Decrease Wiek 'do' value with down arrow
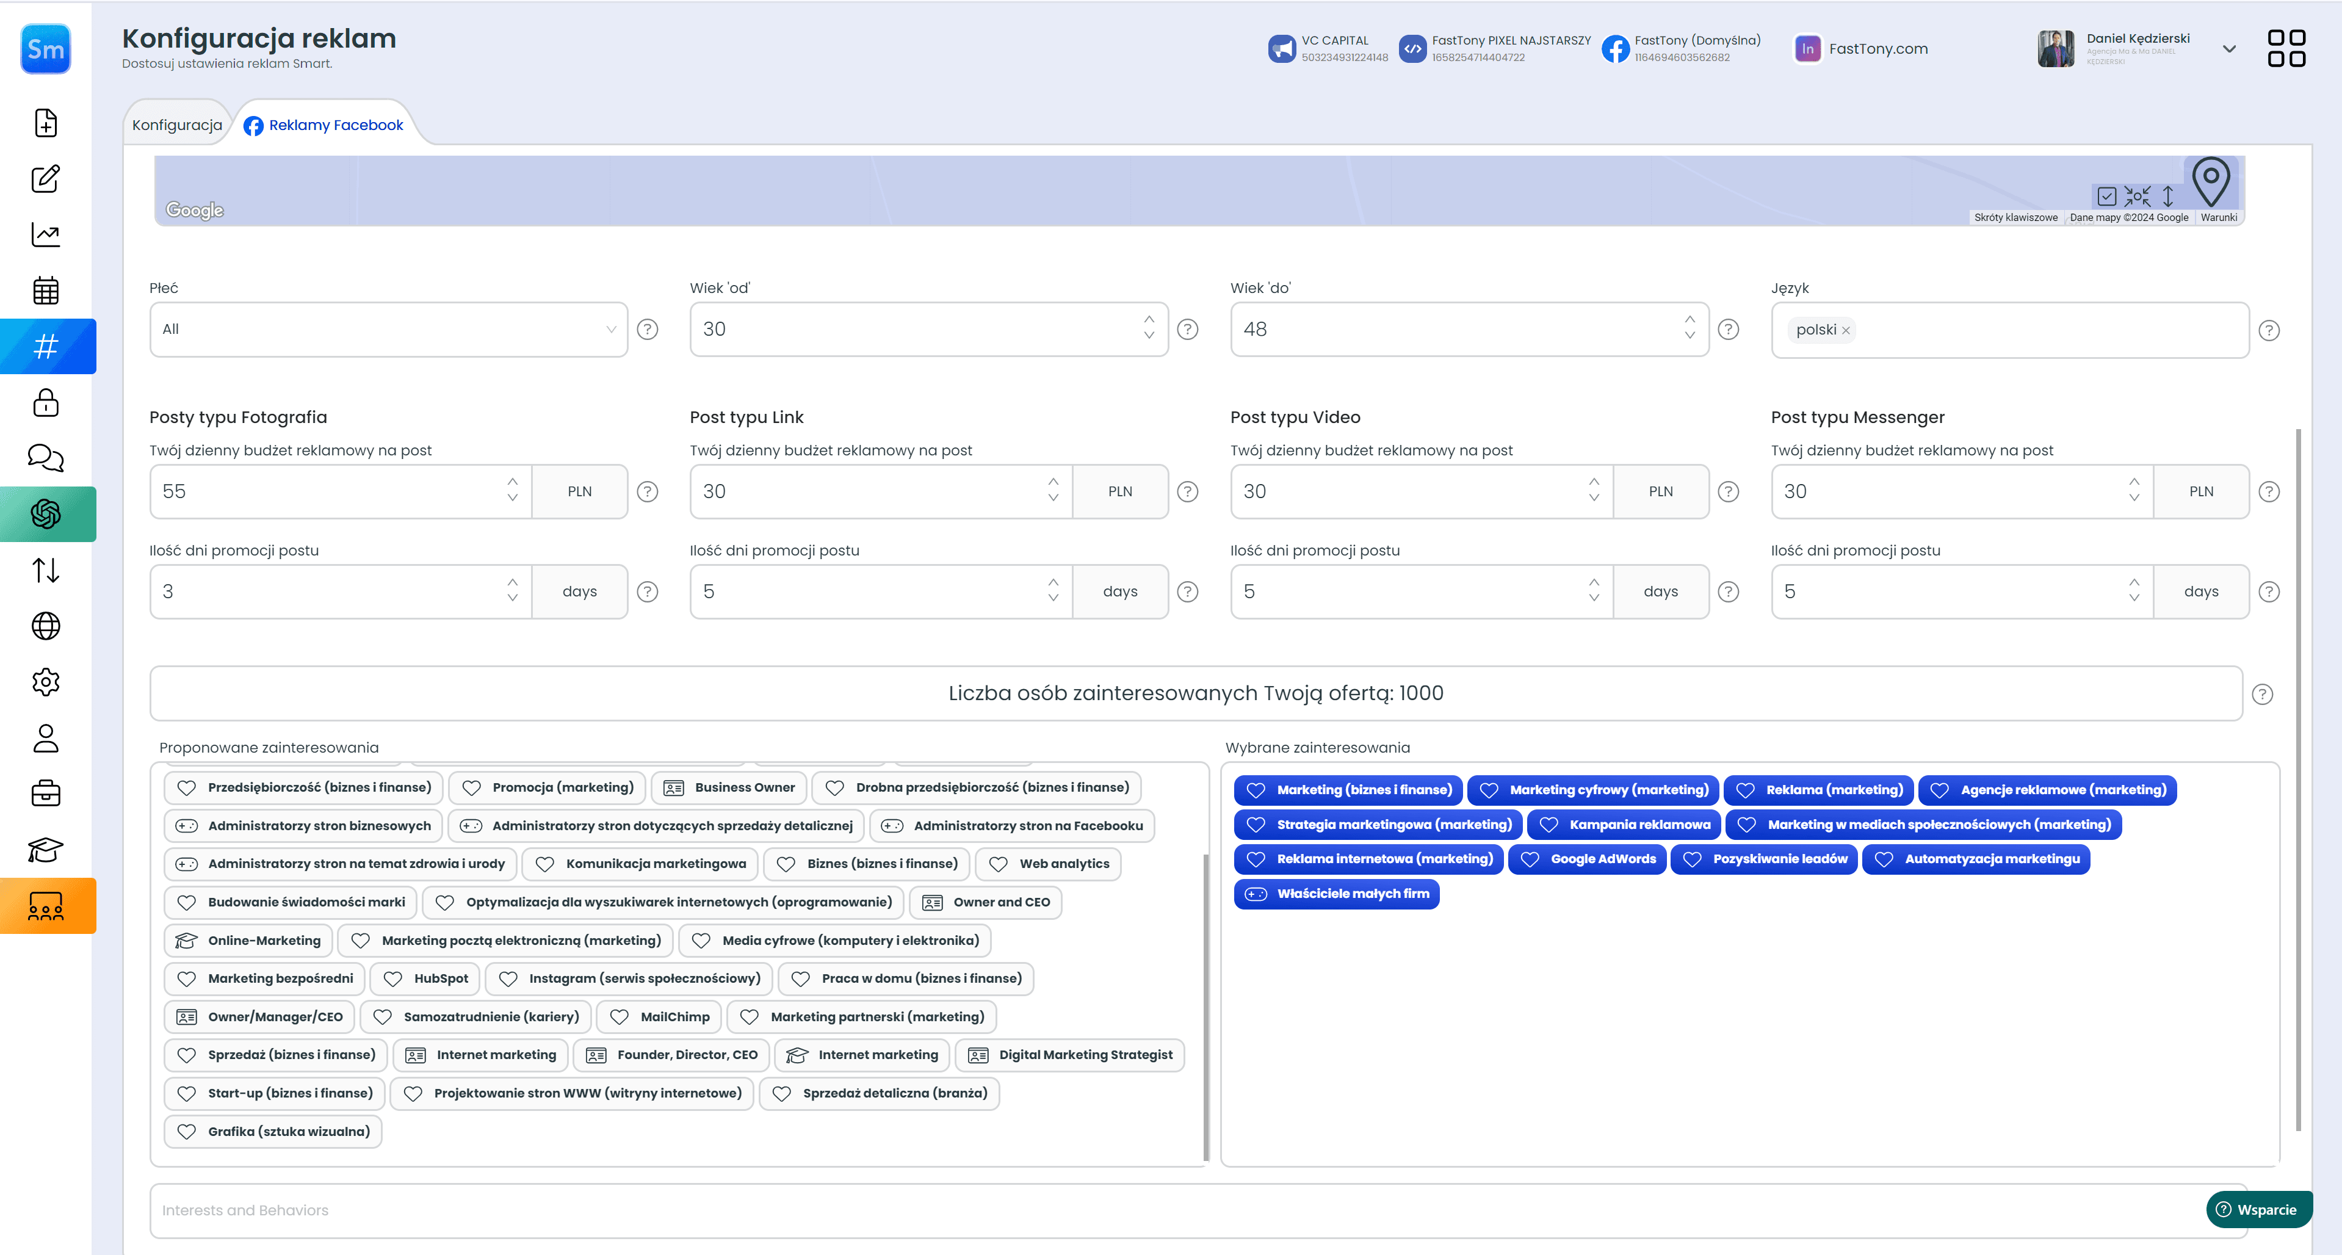The width and height of the screenshot is (2342, 1255). (1690, 336)
